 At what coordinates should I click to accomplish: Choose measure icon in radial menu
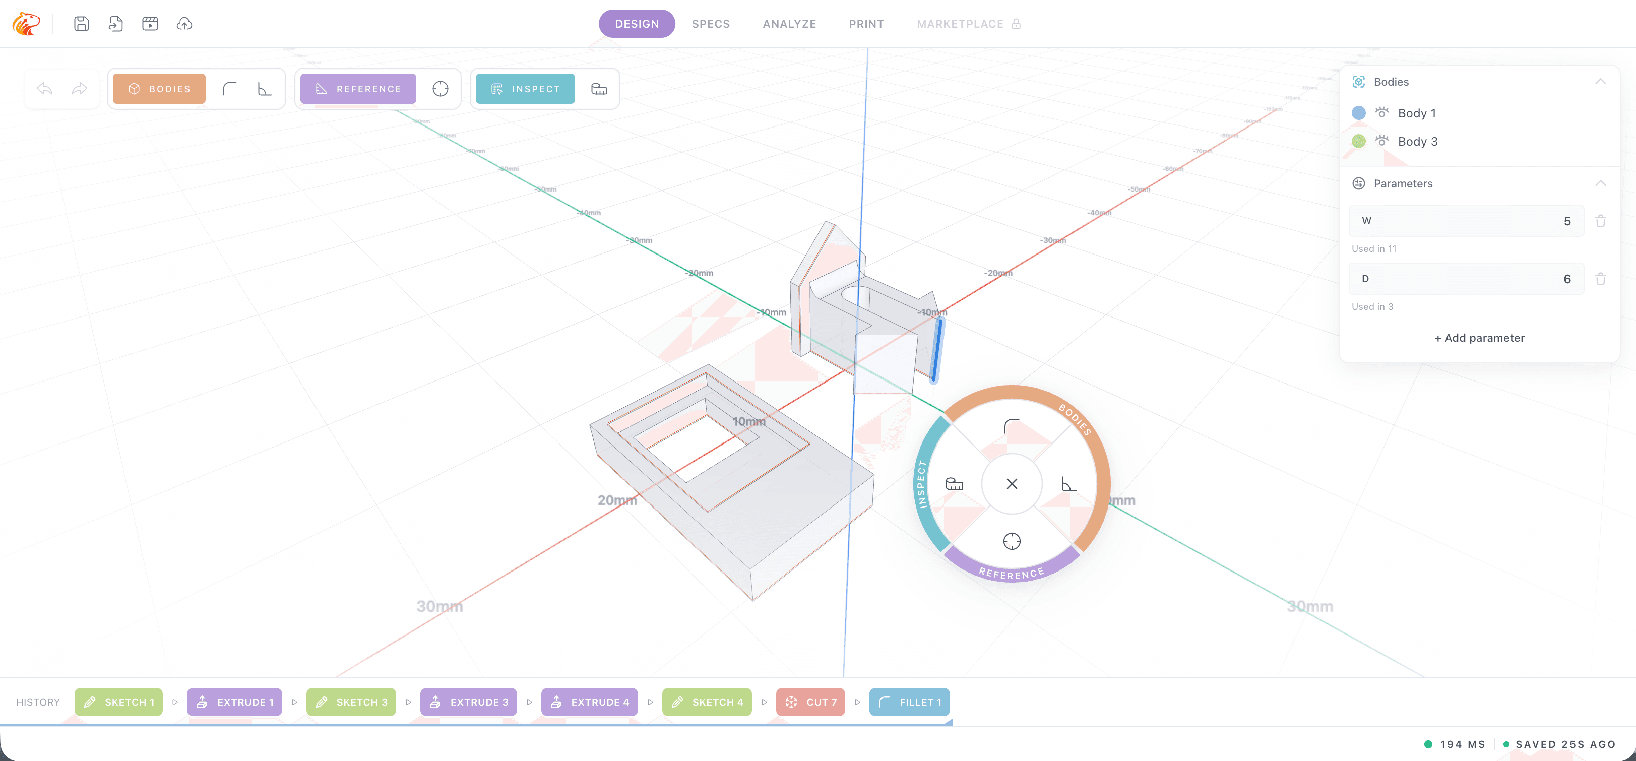[x=955, y=484]
